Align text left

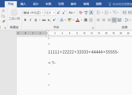click(x=98, y=20)
